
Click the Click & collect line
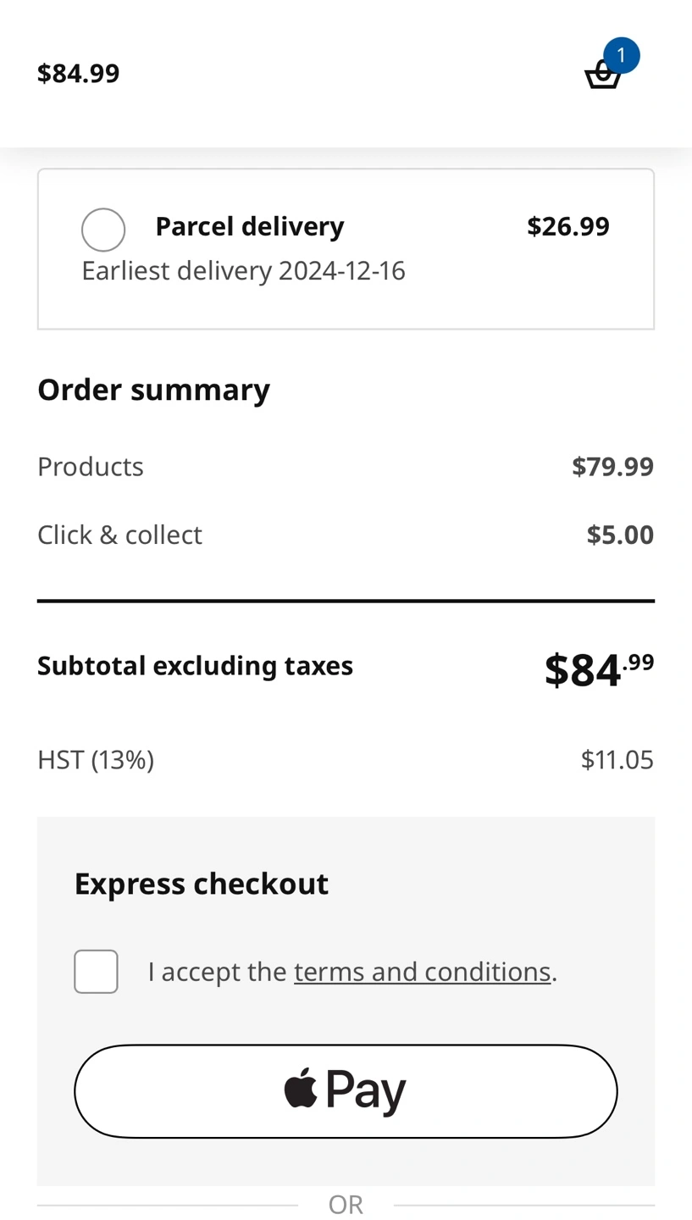coord(119,535)
